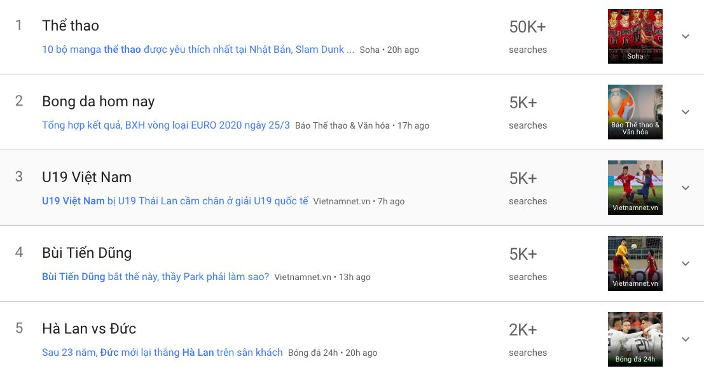Open the thầy Park phải làm sao article

click(155, 277)
